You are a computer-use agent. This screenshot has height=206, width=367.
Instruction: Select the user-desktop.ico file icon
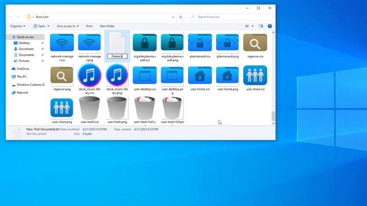tap(145, 75)
